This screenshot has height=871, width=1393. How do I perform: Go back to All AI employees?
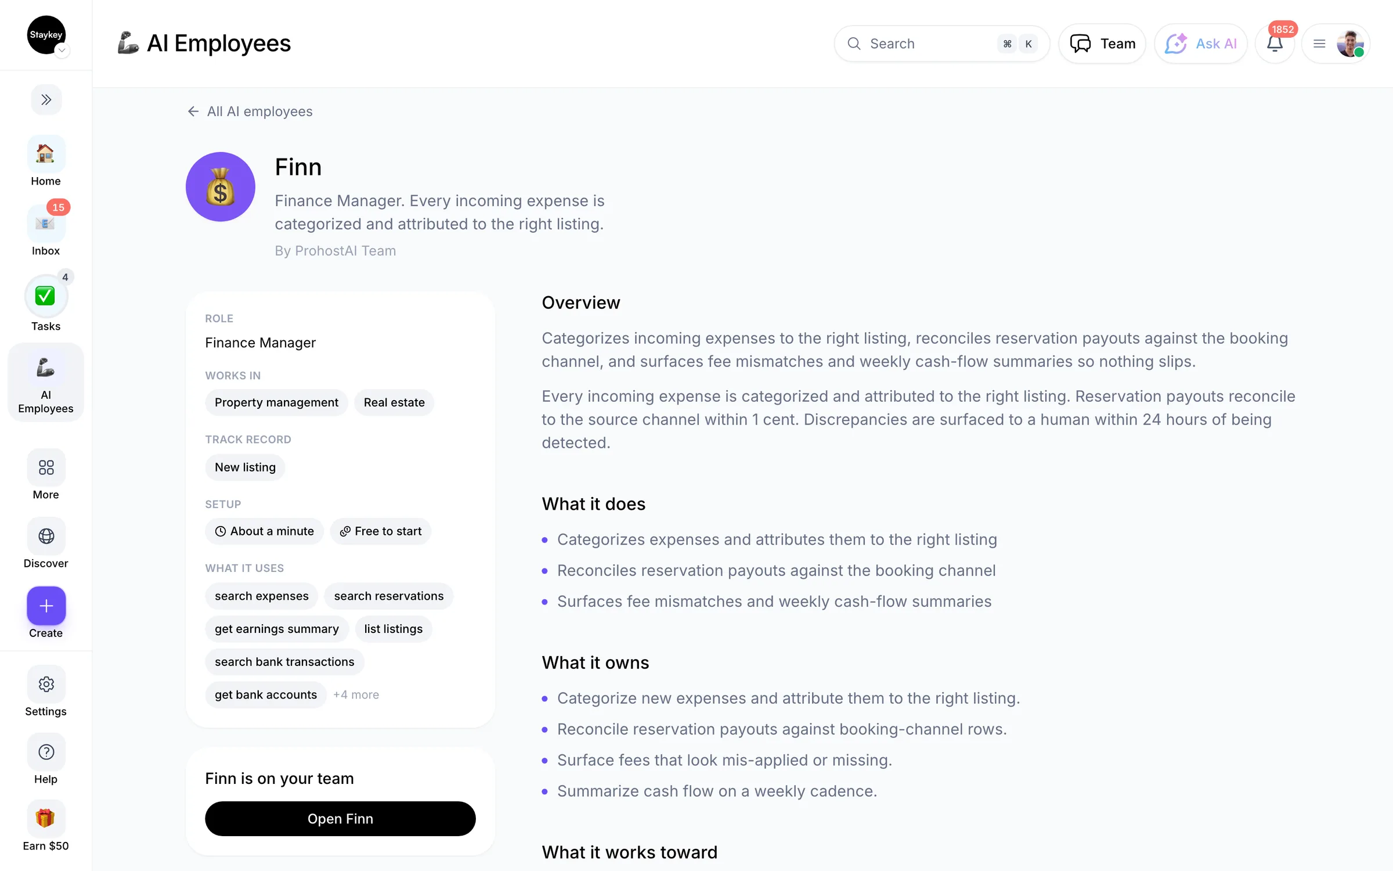[250, 111]
